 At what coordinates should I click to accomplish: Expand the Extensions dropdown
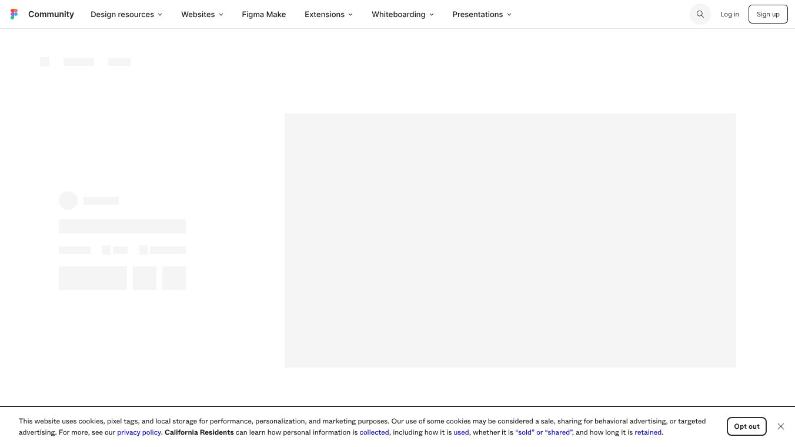329,14
